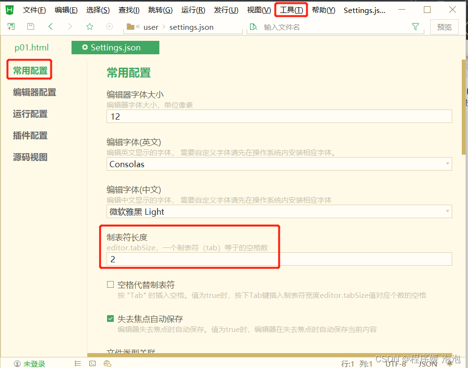Click the green filter funnel icon
The image size is (468, 368).
415,27
